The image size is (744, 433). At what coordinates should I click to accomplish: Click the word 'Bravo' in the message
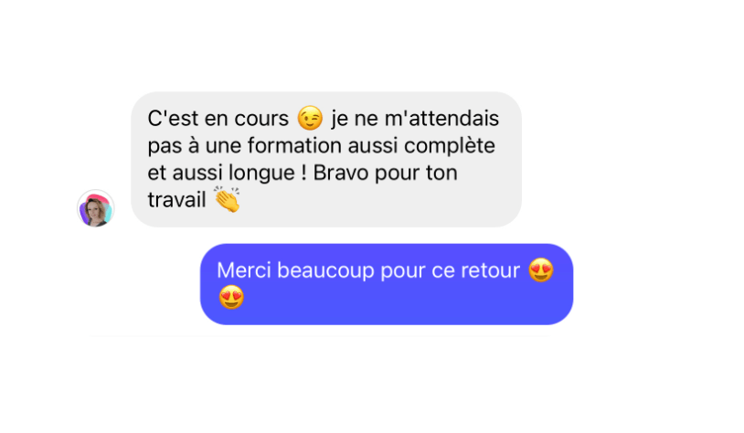[x=341, y=173]
